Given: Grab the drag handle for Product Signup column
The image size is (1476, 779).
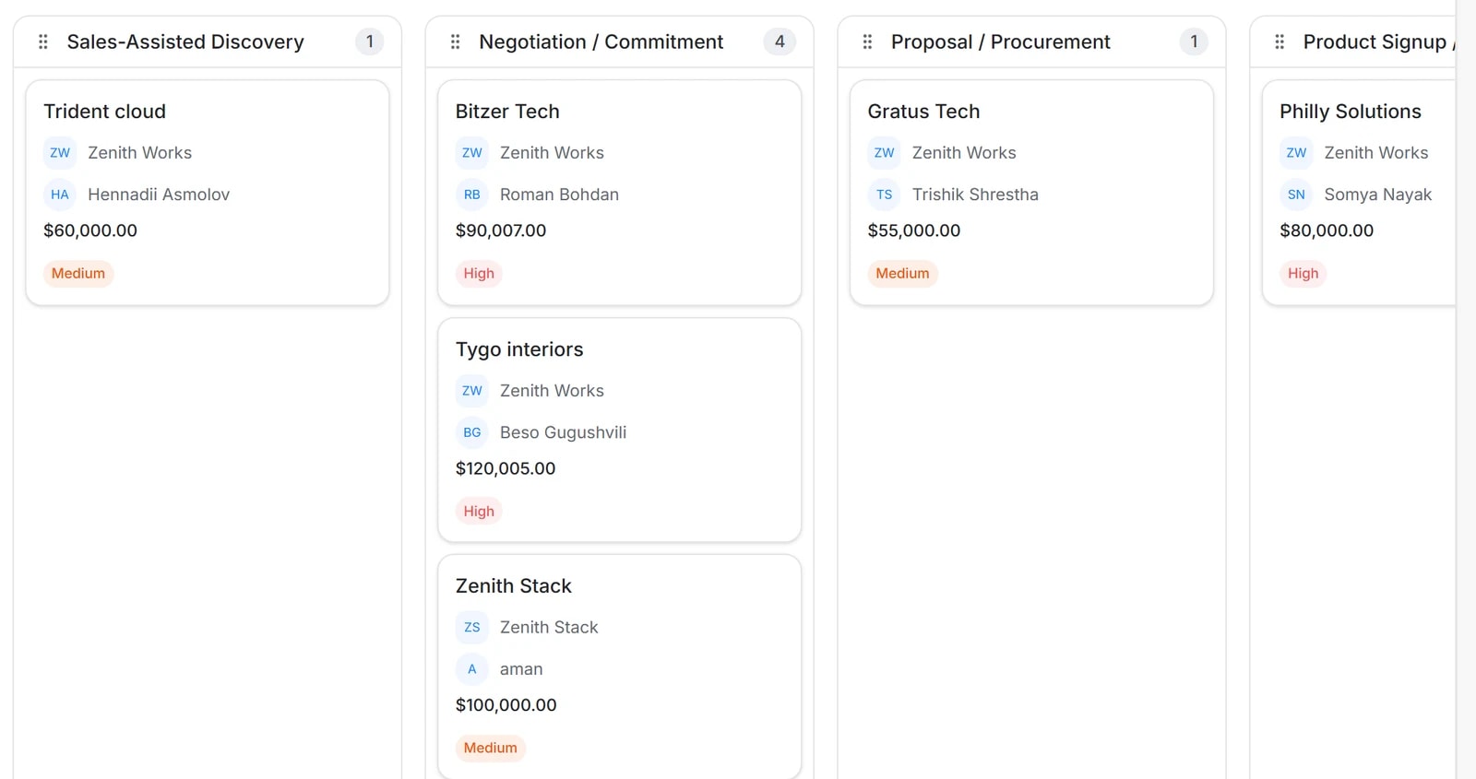Looking at the screenshot, I should click(1280, 41).
